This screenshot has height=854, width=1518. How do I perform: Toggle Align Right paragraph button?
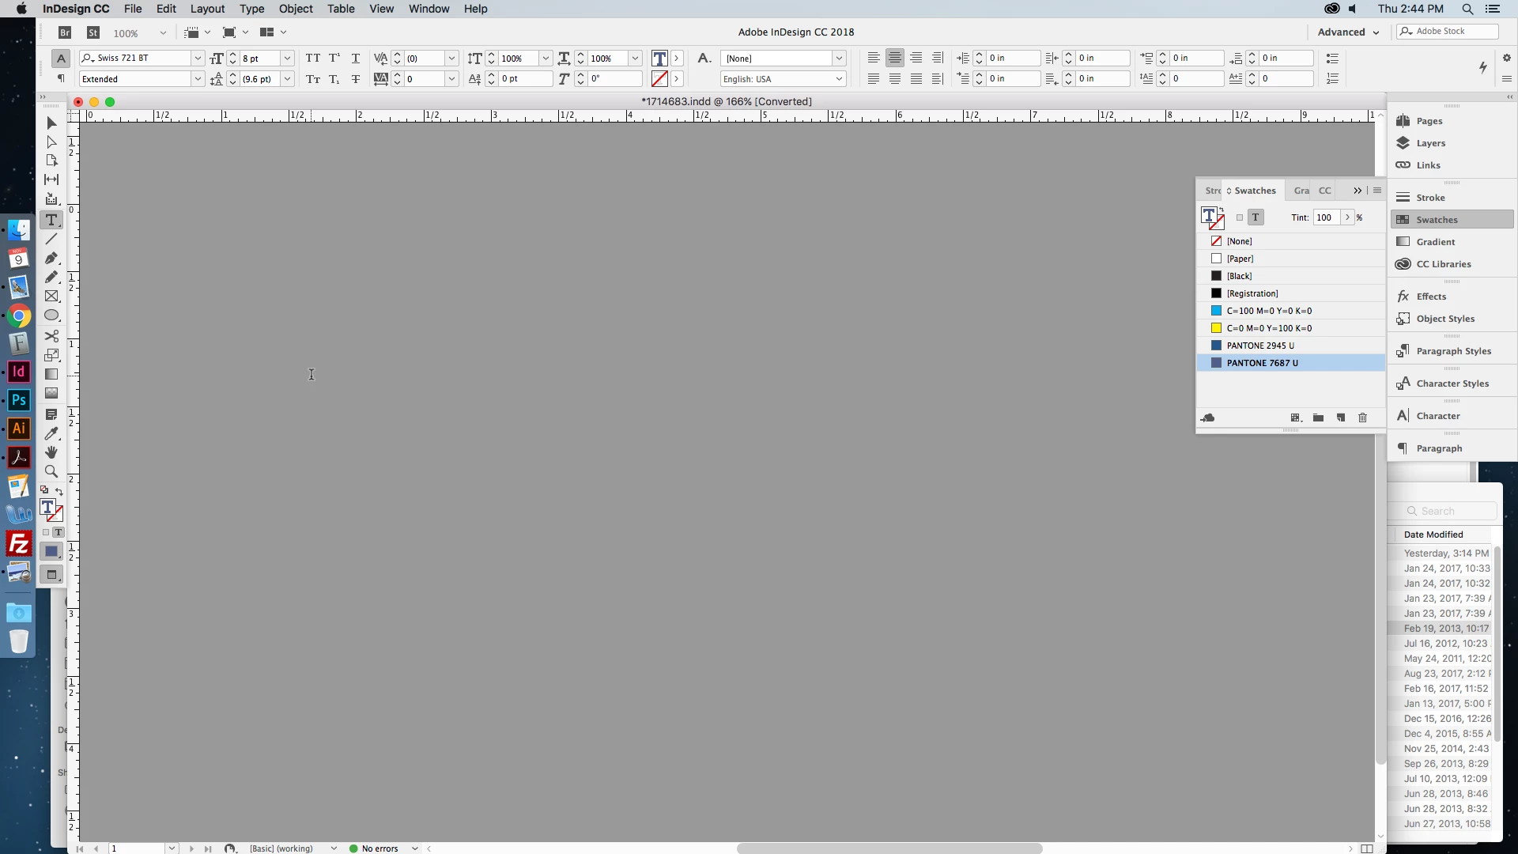916,59
